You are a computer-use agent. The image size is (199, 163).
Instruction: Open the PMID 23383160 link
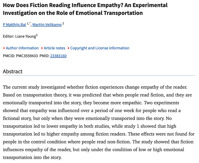pyautogui.click(x=58, y=56)
